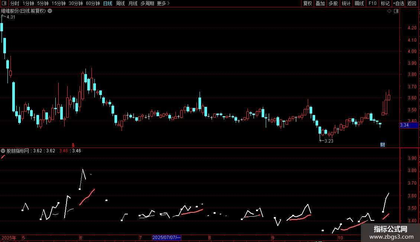Expand the 更多 periods menu
Viewport: 420px width, 242px height.
click(x=163, y=3)
